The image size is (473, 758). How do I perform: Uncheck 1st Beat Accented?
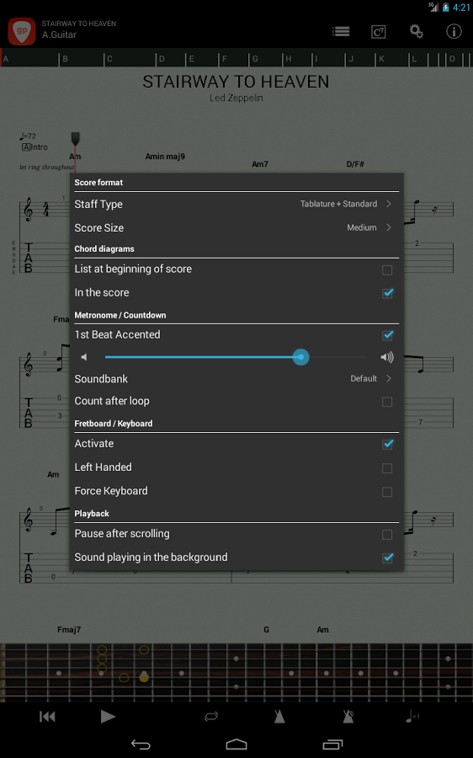point(387,335)
